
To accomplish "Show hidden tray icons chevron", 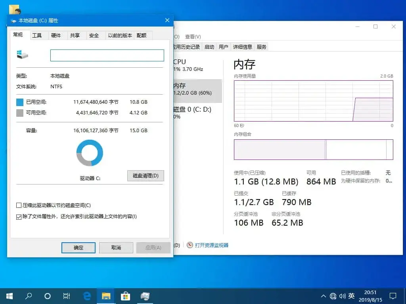I will pos(324,296).
